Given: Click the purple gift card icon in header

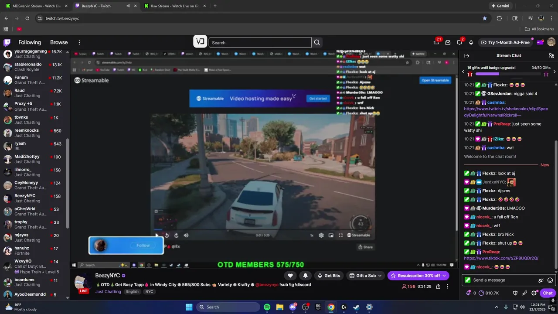Looking at the screenshot, I should (540, 42).
